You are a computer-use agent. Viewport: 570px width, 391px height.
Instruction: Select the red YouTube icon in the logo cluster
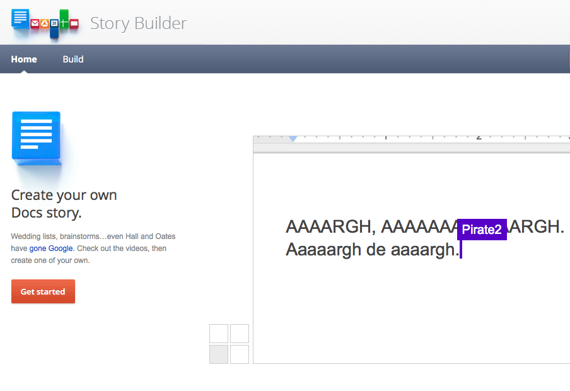(74, 23)
